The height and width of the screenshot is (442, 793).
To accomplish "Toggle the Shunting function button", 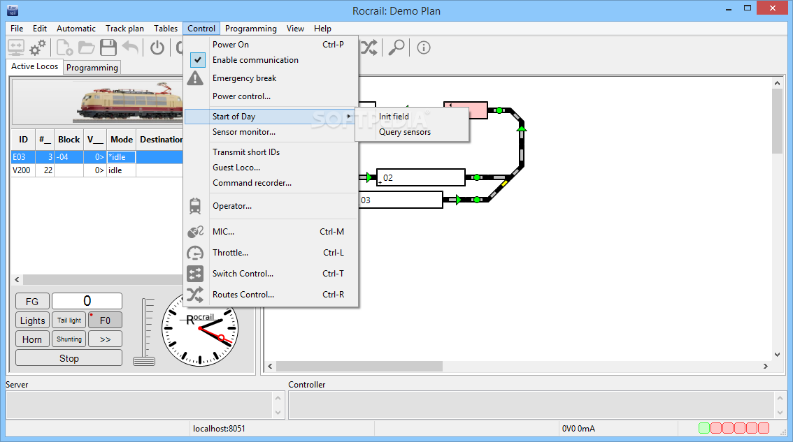I will pos(69,339).
